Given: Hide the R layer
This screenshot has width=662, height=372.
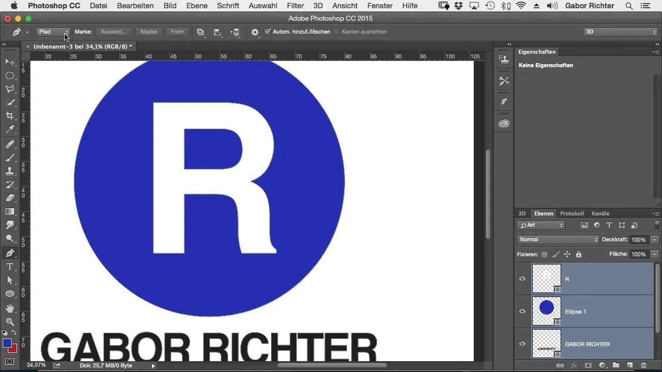Looking at the screenshot, I should pyautogui.click(x=522, y=278).
